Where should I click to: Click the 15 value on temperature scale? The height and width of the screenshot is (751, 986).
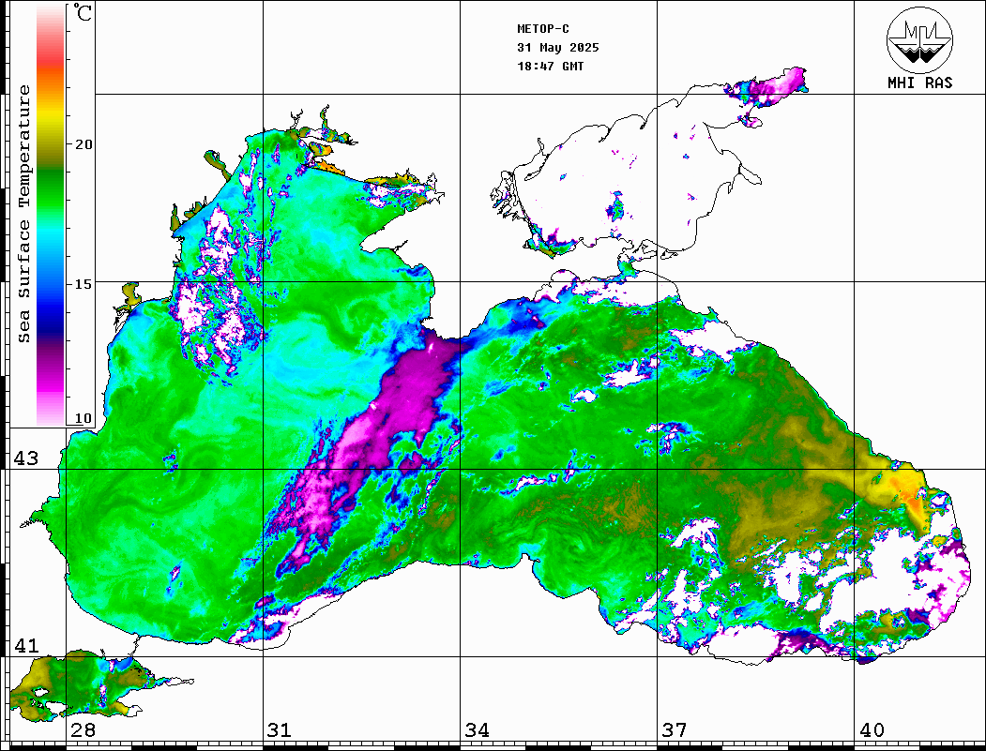[x=83, y=284]
